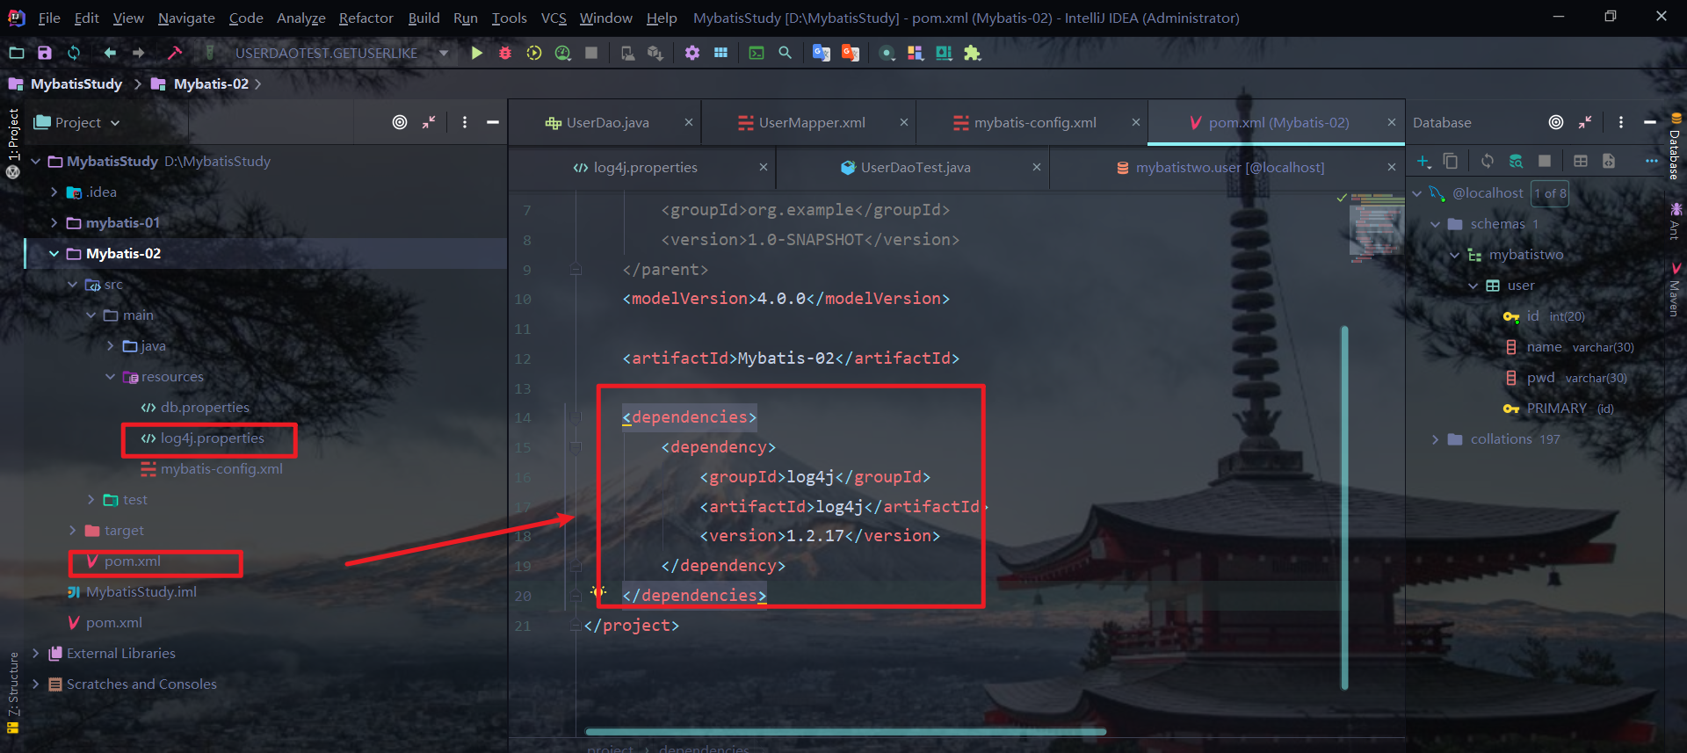Expand the .idea folder

pos(54,192)
